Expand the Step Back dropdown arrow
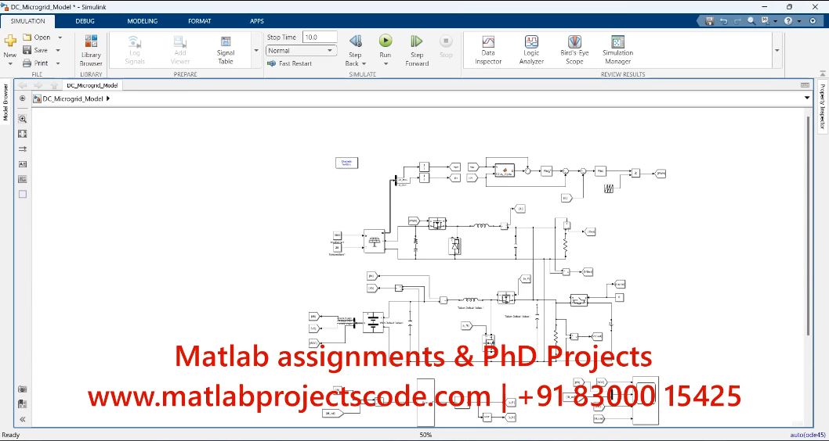Image resolution: width=829 pixels, height=441 pixels. (x=364, y=64)
